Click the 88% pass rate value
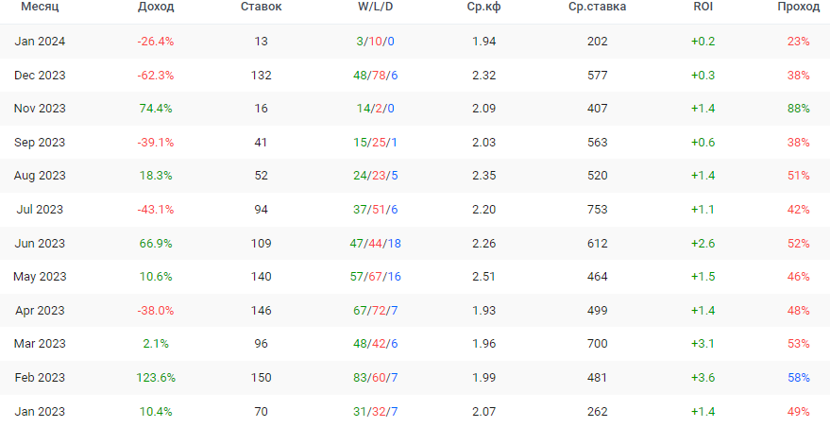Screen dimensions: 830x427 pyautogui.click(x=799, y=109)
